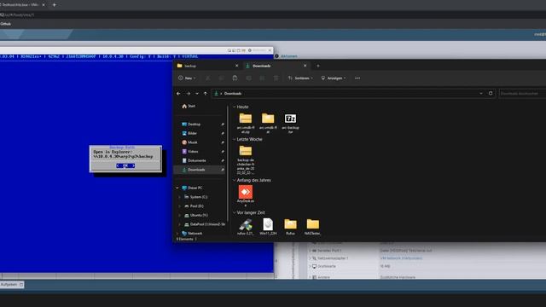Open a new browser tab with plus
The image size is (546, 307).
[x=54, y=5]
